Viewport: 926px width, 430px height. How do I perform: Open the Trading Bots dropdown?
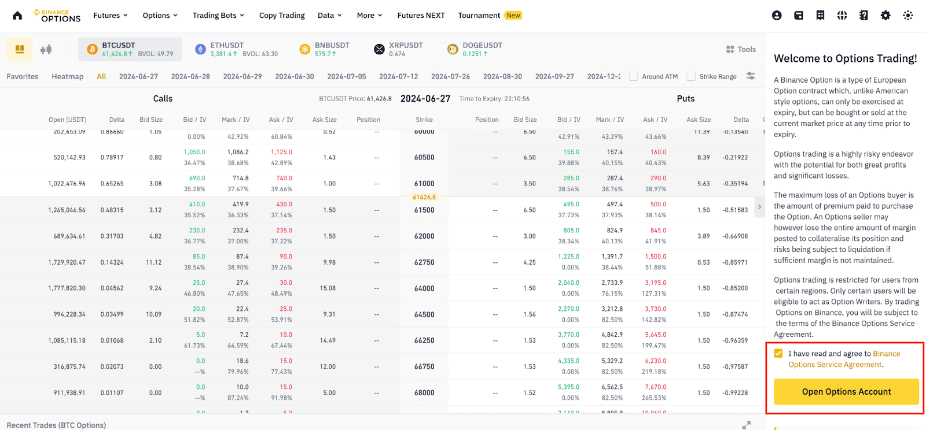pos(218,16)
